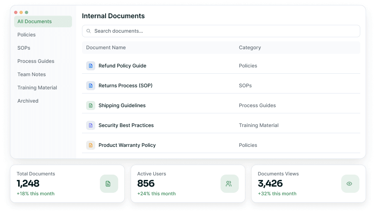Click the Policies category of Refund Policy Guide

click(248, 66)
